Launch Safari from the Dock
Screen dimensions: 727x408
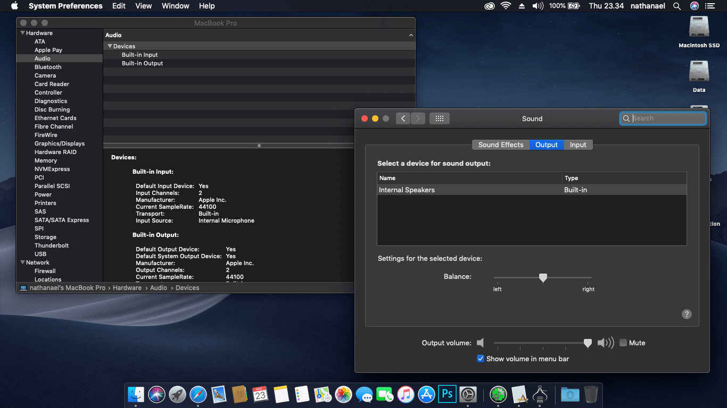198,394
